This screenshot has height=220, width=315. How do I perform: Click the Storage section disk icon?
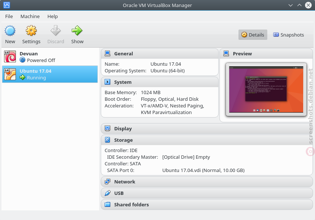point(108,140)
